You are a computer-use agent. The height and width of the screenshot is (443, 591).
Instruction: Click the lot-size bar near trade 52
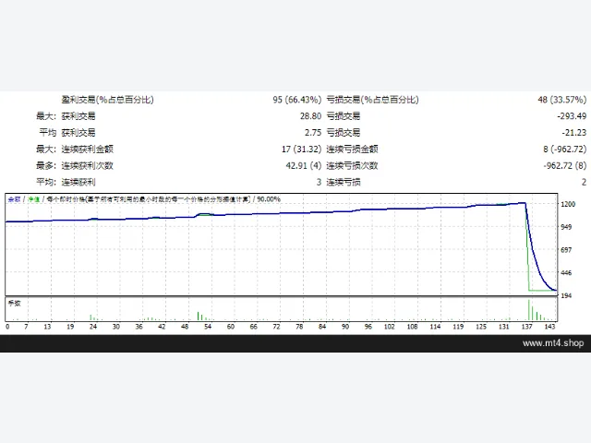point(198,316)
